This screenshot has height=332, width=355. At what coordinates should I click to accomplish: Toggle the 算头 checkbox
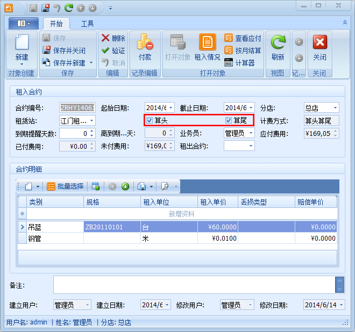pyautogui.click(x=150, y=120)
